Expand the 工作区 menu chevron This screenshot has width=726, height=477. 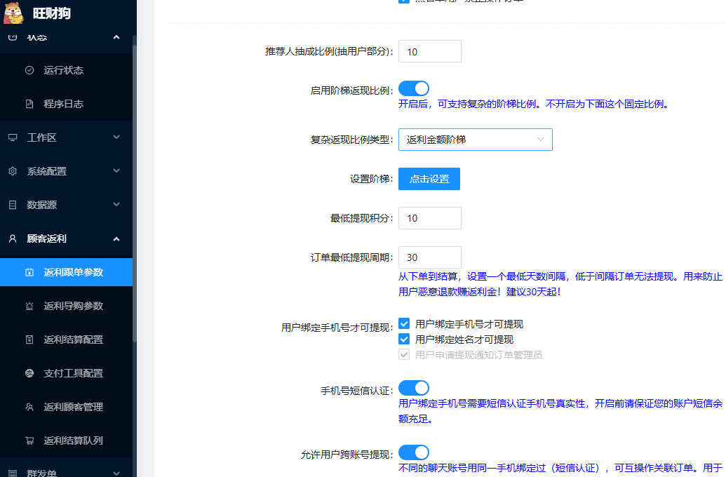point(116,137)
